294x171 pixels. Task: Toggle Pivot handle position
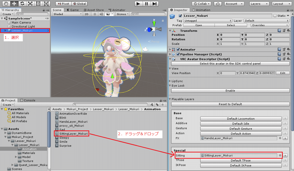coord(63,4)
